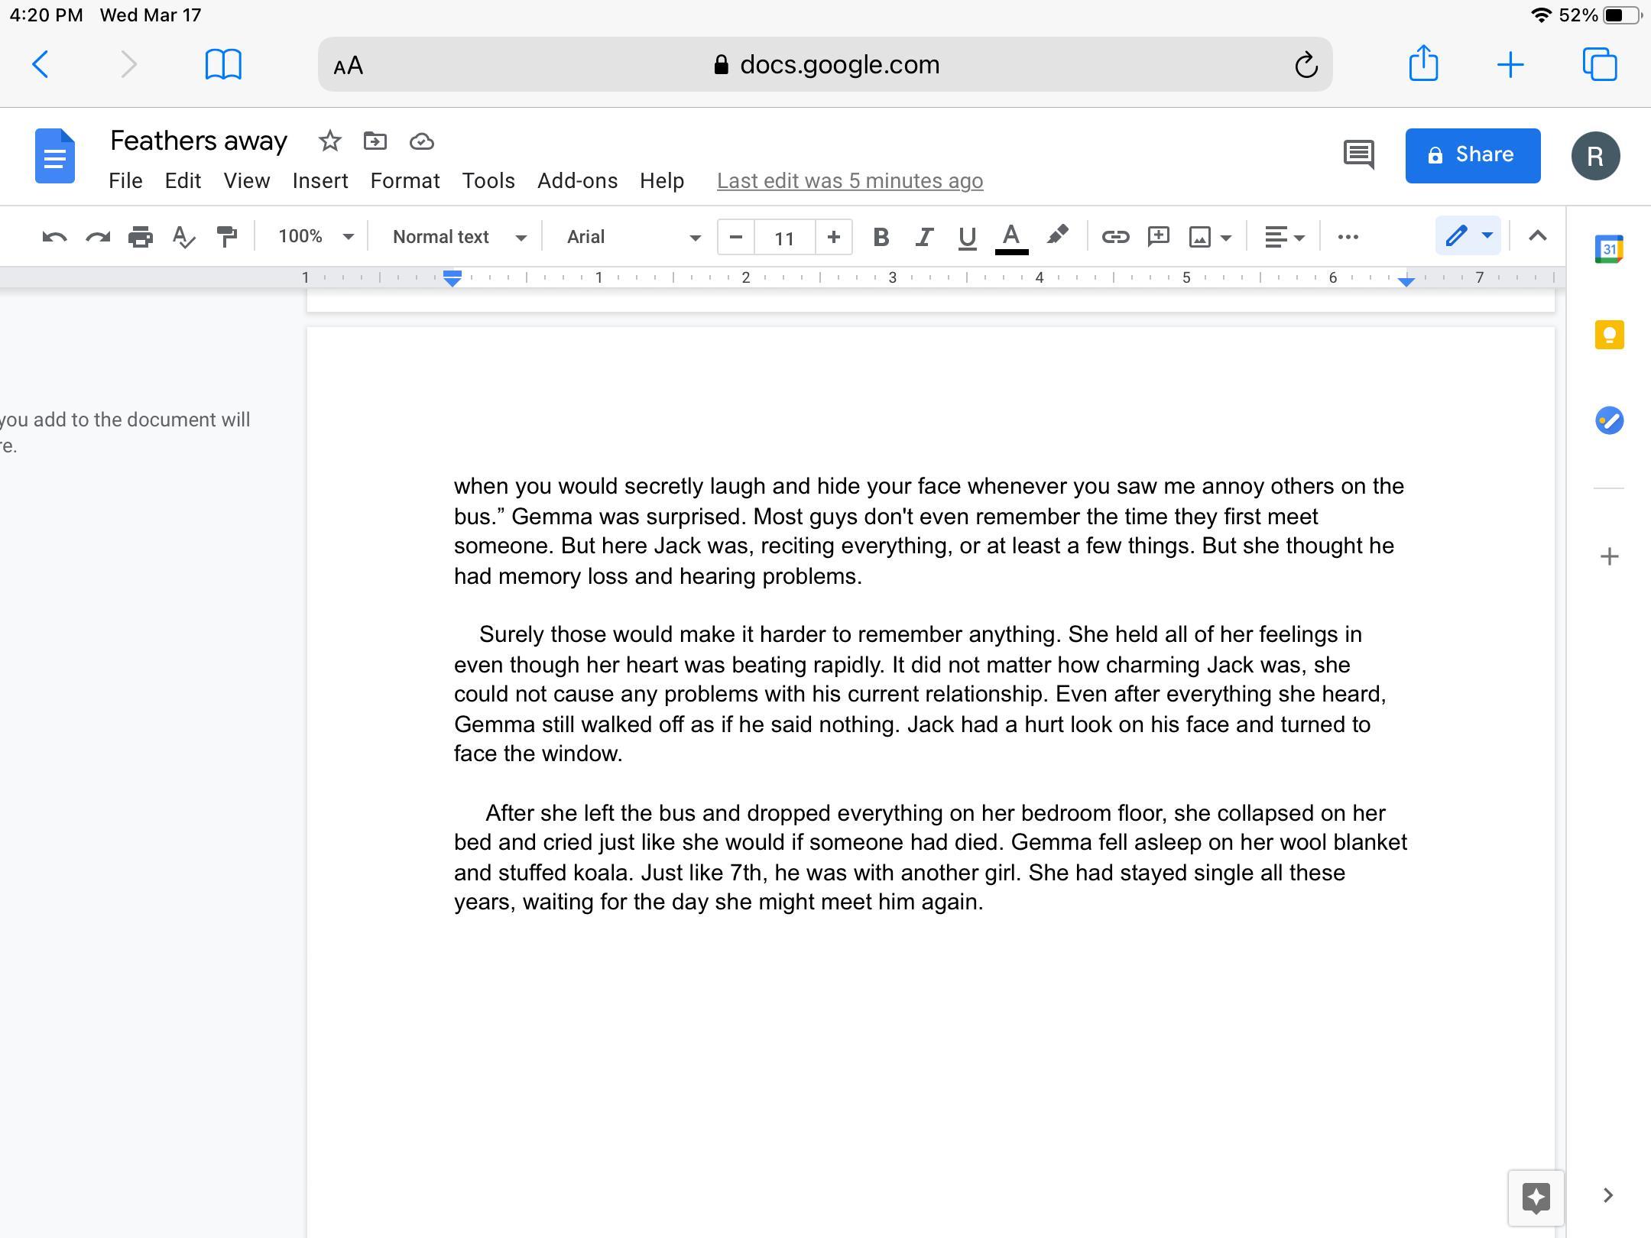Star the Feathers away document
The image size is (1651, 1238).
329,141
